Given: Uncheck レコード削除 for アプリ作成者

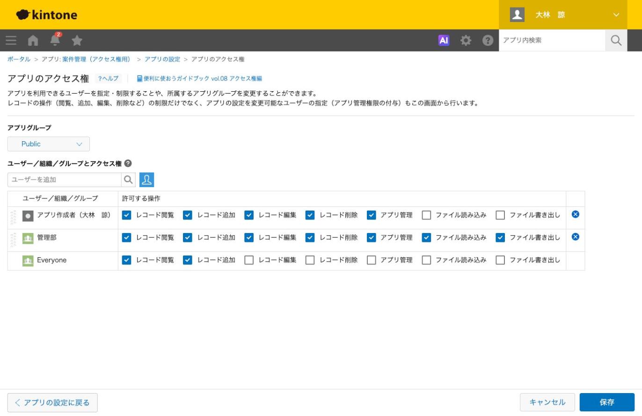Looking at the screenshot, I should [310, 215].
